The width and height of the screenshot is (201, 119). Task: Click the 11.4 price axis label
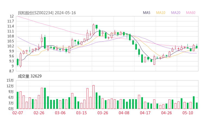pyautogui.click(x=11, y=26)
